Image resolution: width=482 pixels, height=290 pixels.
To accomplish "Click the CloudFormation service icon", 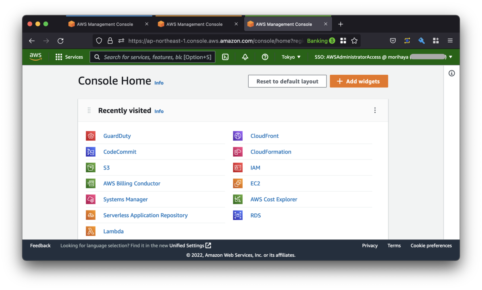I will pos(238,152).
